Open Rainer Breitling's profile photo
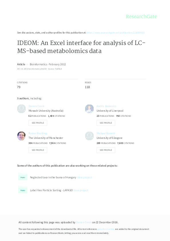Viewport: 170px width, 241px height. (x=21, y=136)
